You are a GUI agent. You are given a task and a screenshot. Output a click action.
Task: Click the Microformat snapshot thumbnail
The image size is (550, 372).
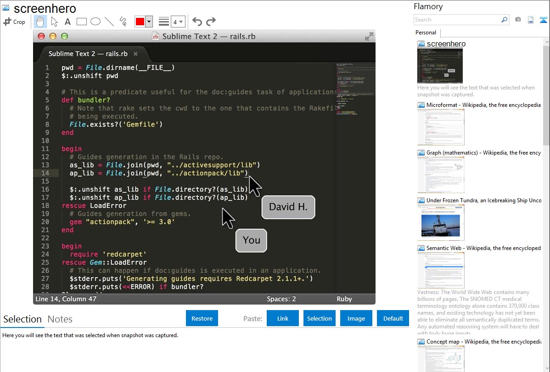441,127
